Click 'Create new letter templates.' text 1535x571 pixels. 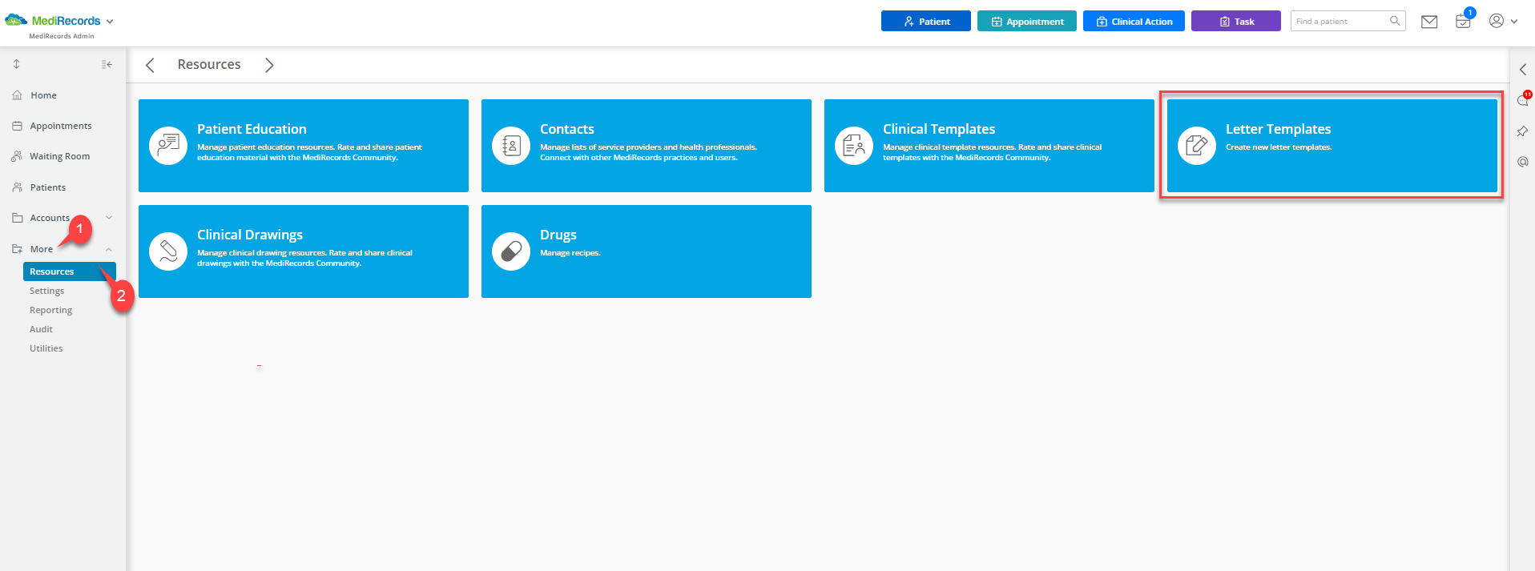click(1279, 147)
